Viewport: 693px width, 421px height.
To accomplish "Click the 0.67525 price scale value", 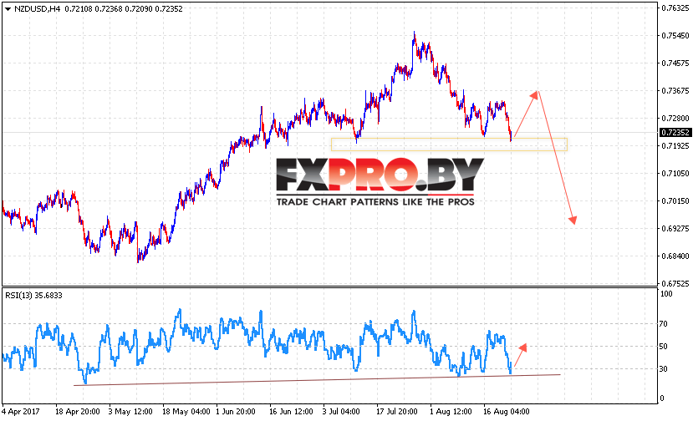I will point(675,283).
